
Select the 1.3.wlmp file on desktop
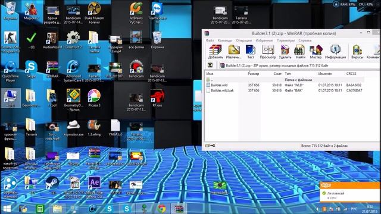coord(94,128)
